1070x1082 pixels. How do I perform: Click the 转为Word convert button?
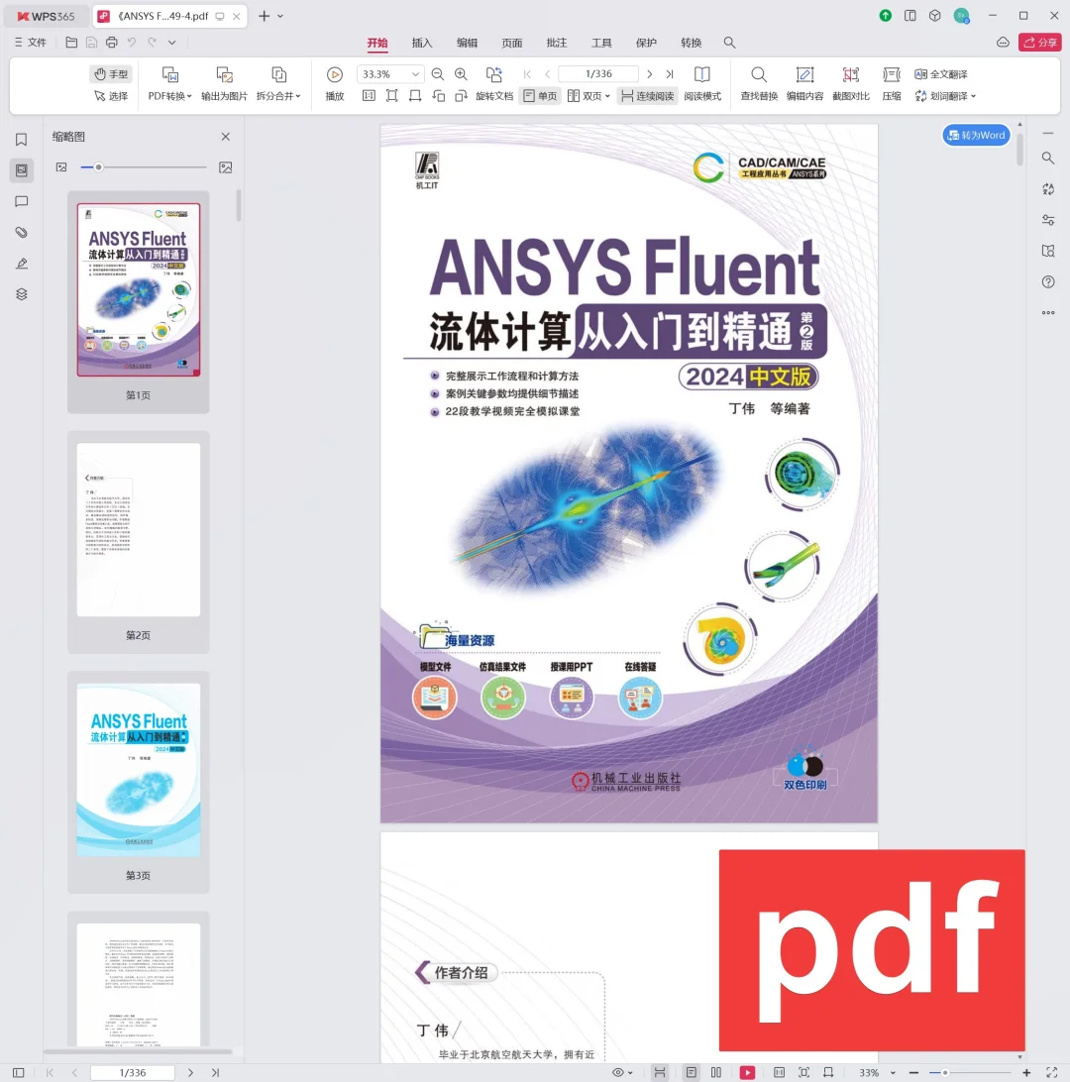pyautogui.click(x=976, y=135)
